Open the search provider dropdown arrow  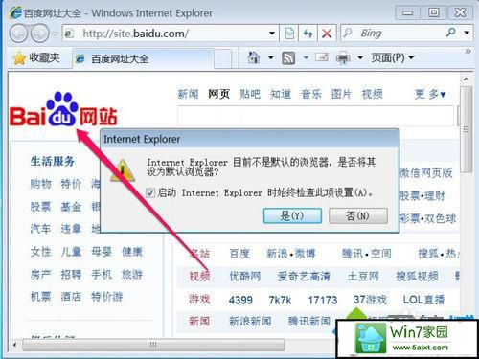point(467,33)
